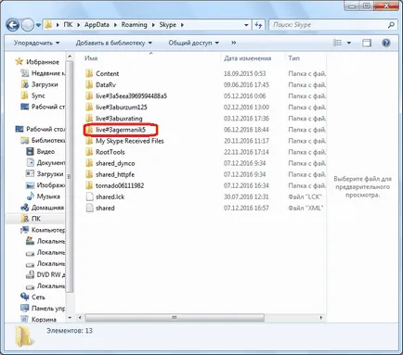403x355 pixels.
Task: Select the DataRv folder
Action: coord(106,84)
